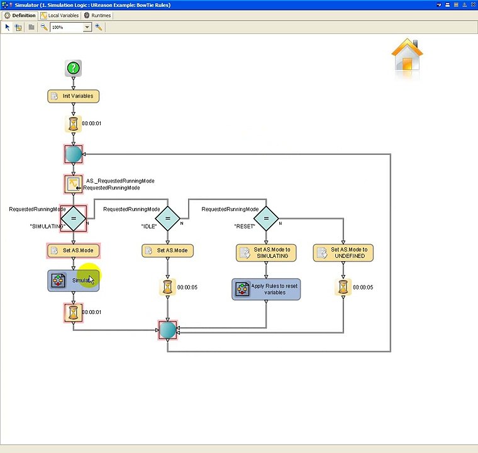This screenshot has width=478, height=453.
Task: Select Set AS.Mode block under IDLE
Action: (167, 250)
